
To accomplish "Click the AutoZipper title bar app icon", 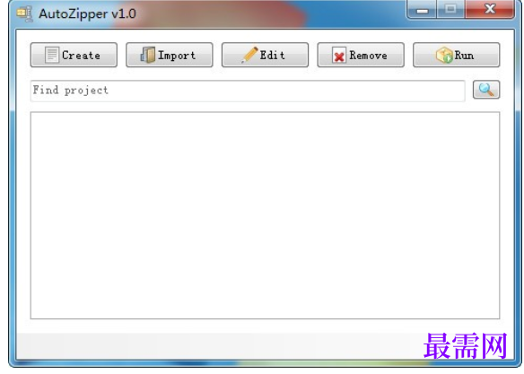I will 25,13.
